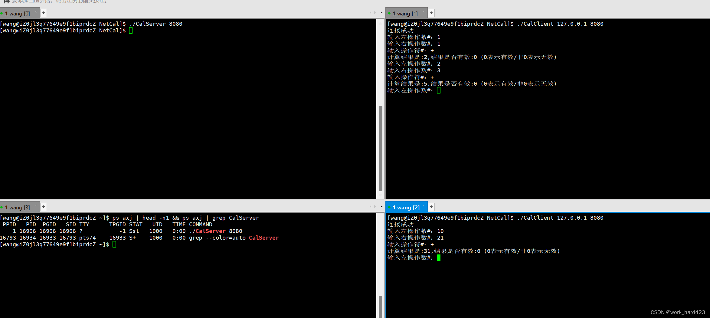Image resolution: width=710 pixels, height=318 pixels.
Task: Click the red 'CalServer' in ./CalServer 8080 row
Action: click(211, 231)
